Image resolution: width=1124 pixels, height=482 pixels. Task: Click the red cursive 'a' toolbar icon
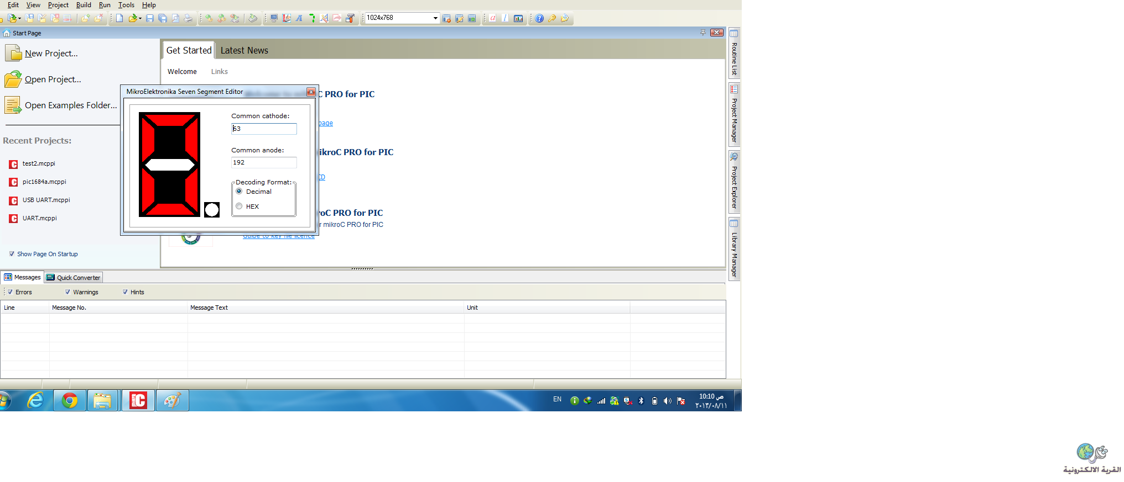click(x=492, y=18)
